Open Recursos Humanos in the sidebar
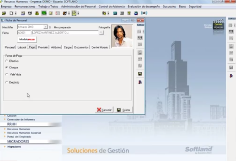The height and width of the screenshot is (161, 236). 19,129
